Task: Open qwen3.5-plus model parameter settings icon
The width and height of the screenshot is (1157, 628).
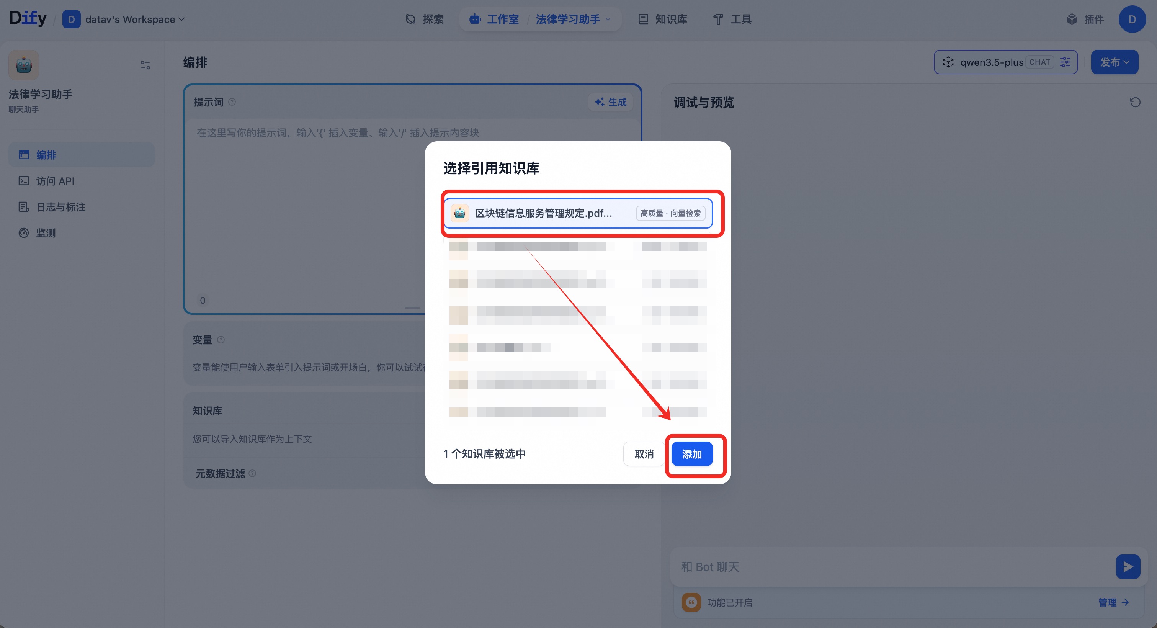Action: pyautogui.click(x=1065, y=62)
